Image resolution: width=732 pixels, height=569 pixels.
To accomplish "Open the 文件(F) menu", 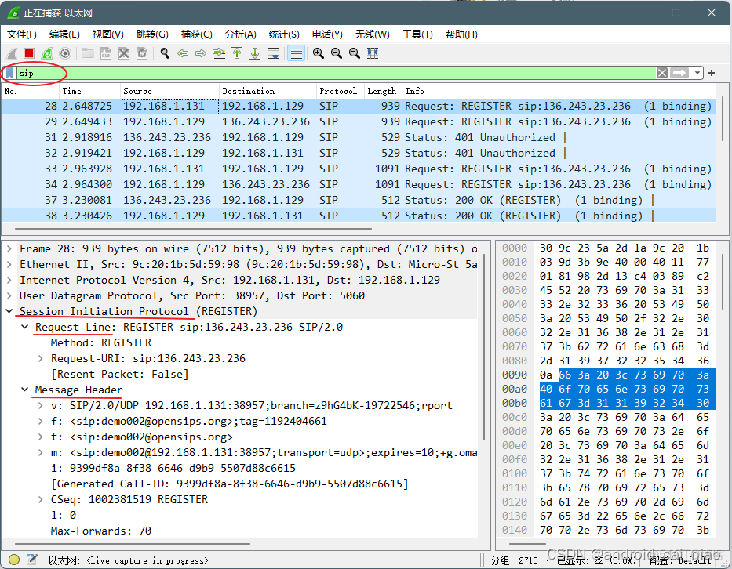I will coord(21,34).
